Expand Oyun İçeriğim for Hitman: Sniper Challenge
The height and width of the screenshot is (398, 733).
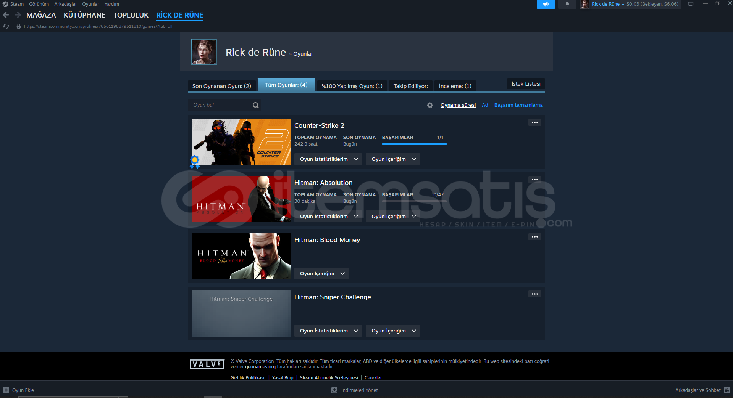coord(393,331)
